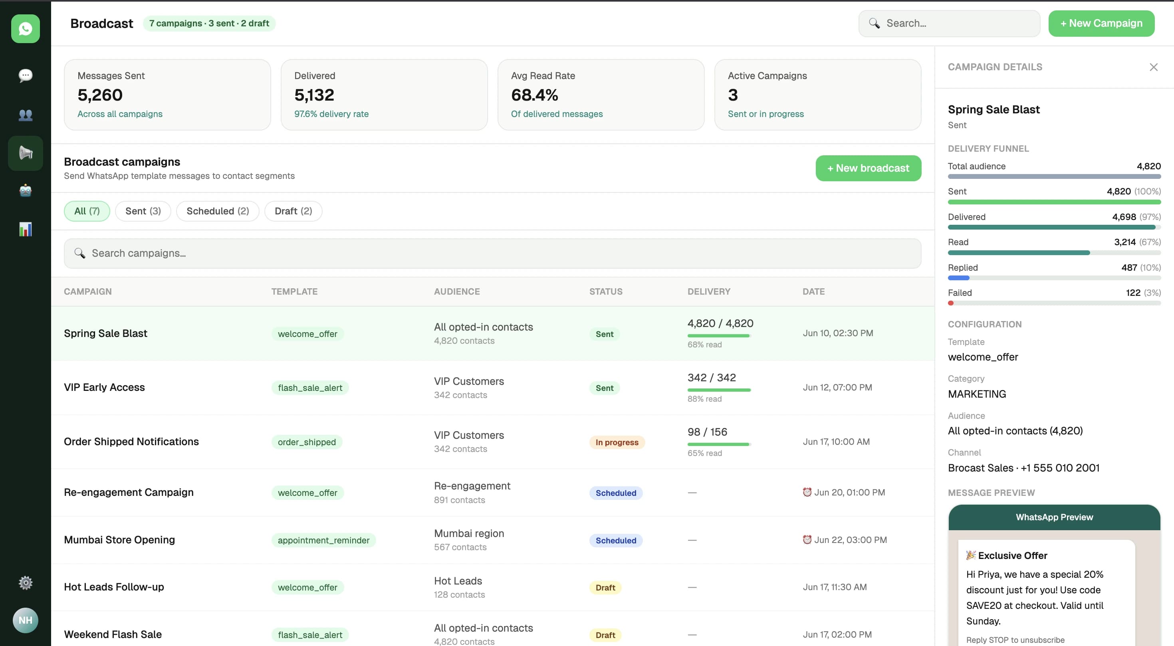Click Spring Sale Blast delivery progress bar

[719, 336]
